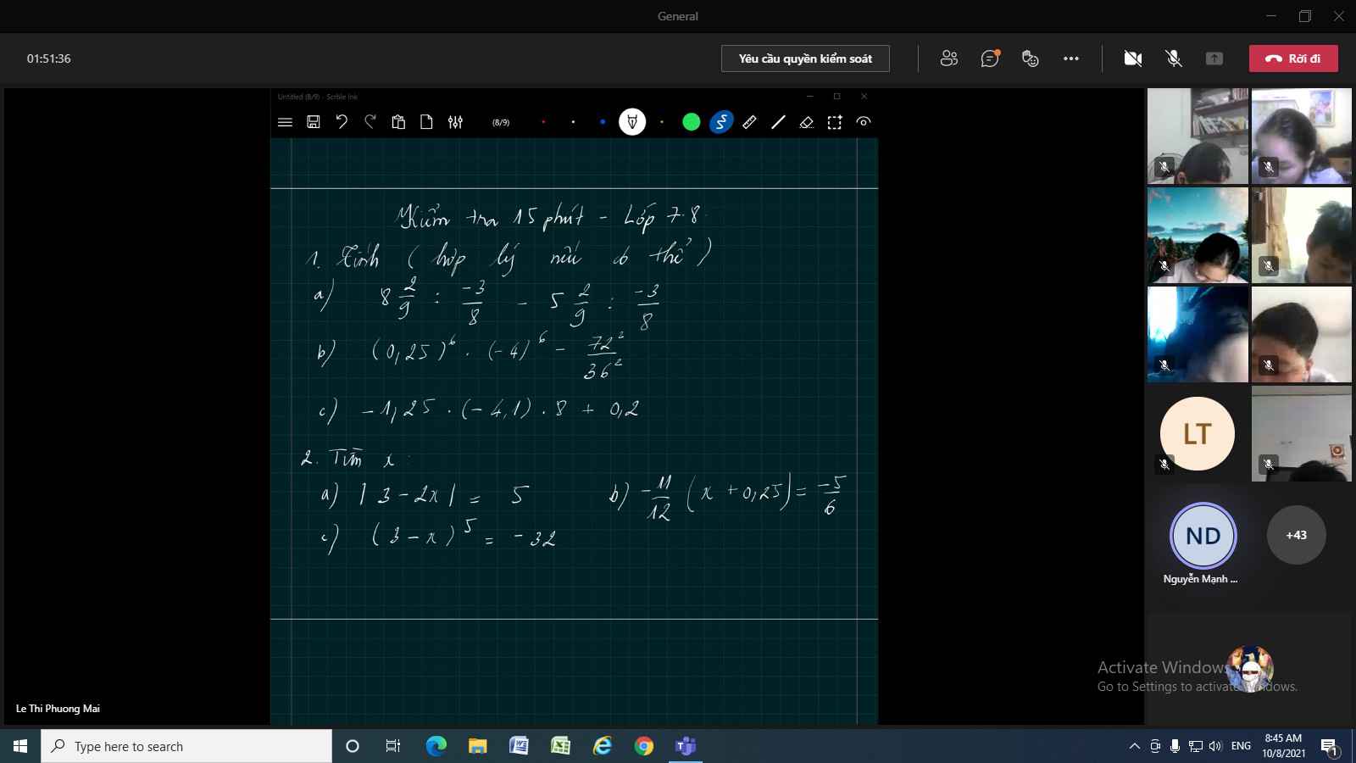Screen dimensions: 1356x763
Task: Click the 'Yêu cầu quyền kiểm soát' button
Action: click(x=805, y=58)
